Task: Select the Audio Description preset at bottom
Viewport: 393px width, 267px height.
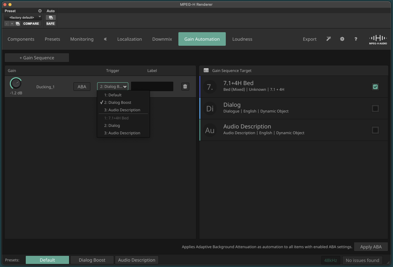Action: (x=137, y=260)
